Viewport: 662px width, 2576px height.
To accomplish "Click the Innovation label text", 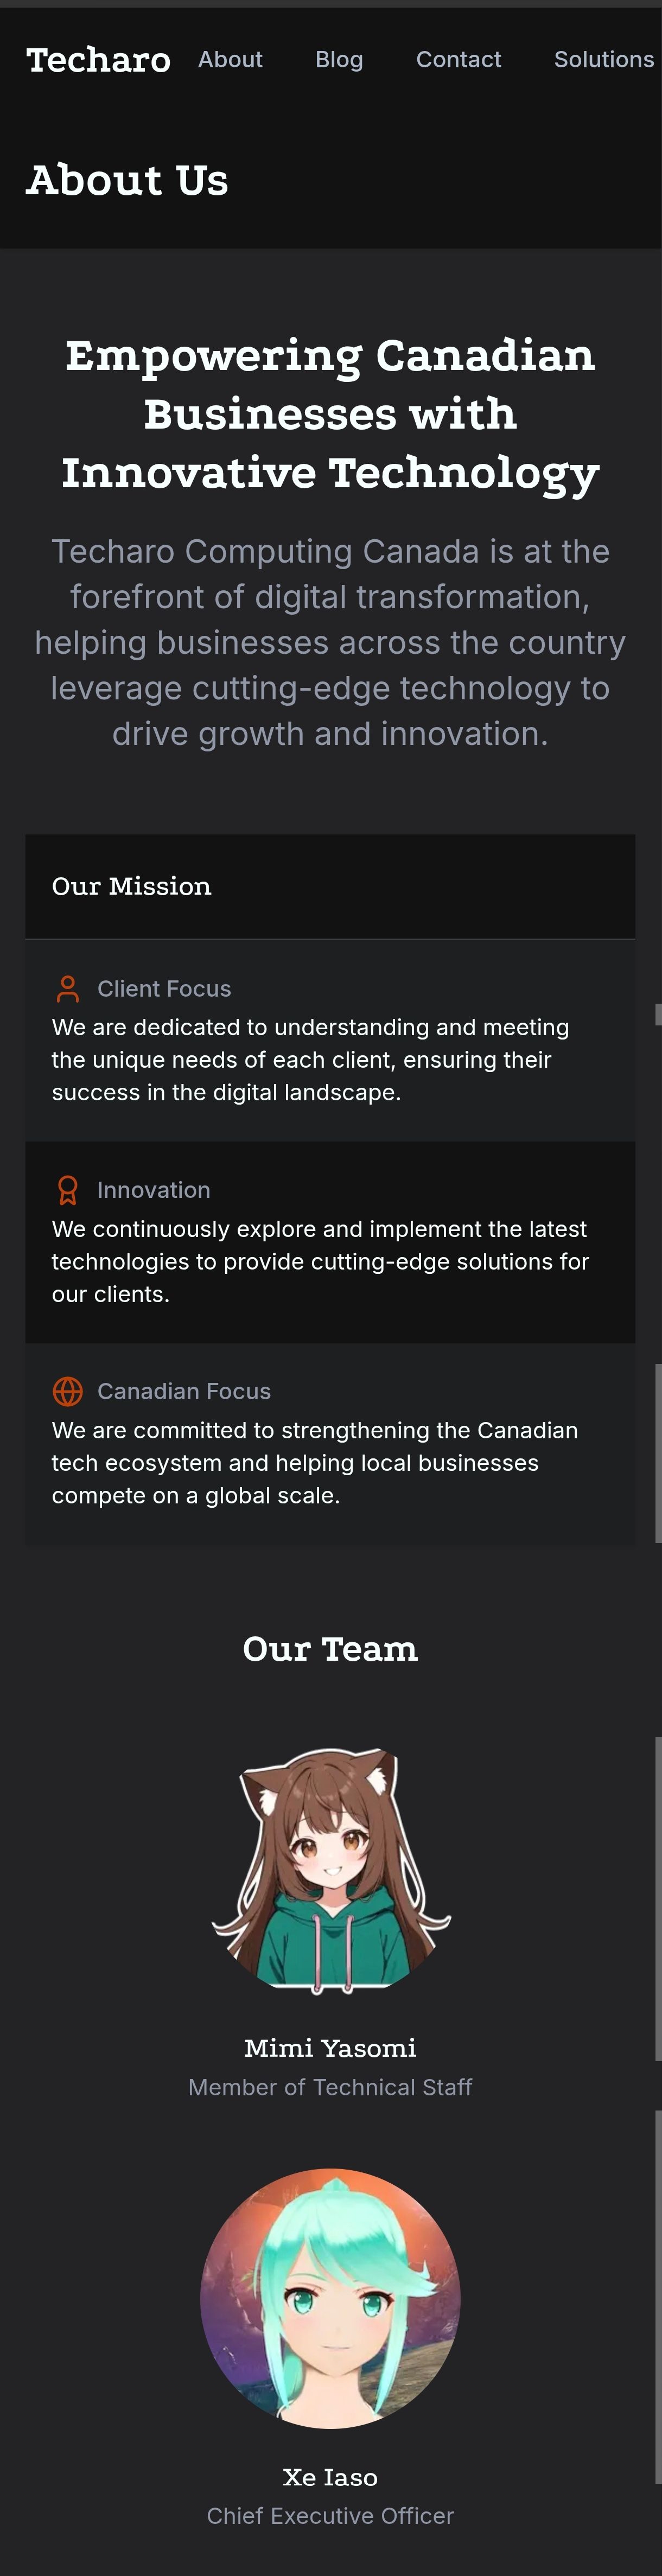I will [x=154, y=1190].
